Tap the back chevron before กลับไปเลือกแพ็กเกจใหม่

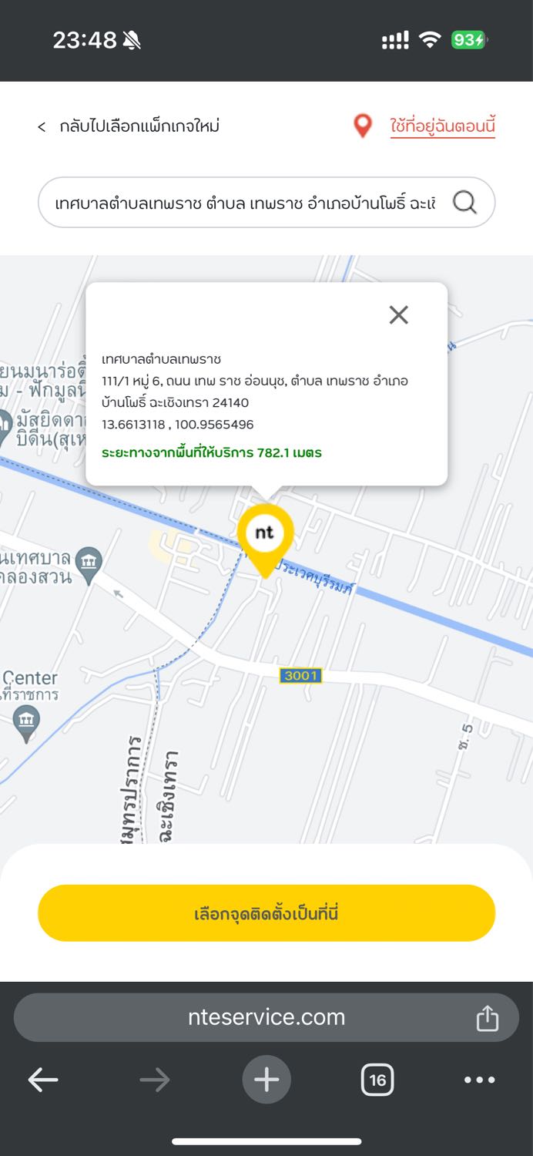coord(42,127)
